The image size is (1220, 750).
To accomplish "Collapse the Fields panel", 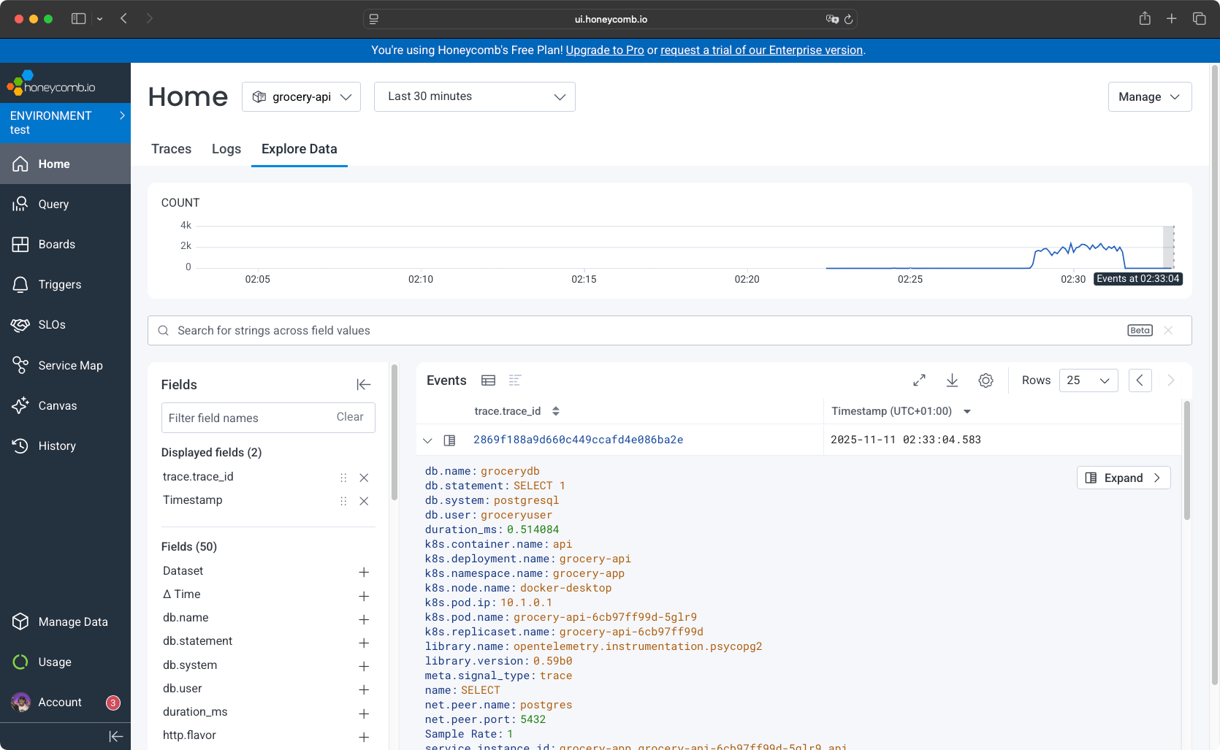I will click(363, 385).
